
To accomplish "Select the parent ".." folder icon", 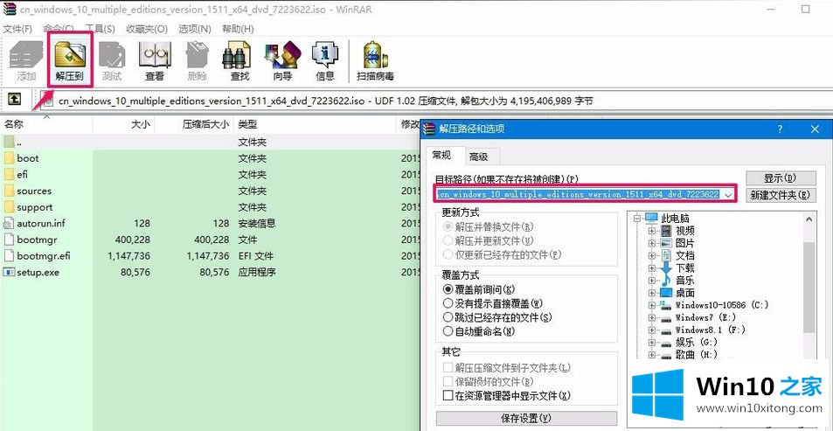I will point(9,142).
